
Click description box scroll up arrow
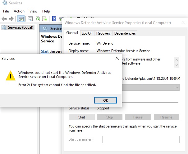[177, 60]
